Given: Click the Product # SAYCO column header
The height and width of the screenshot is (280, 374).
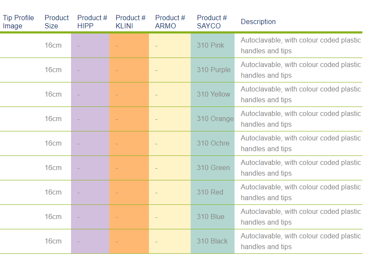Looking at the screenshot, I should pos(212,22).
